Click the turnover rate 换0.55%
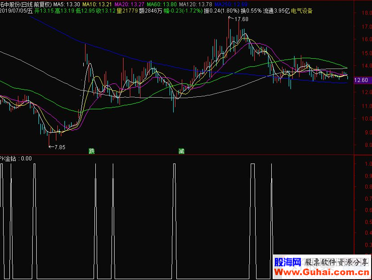 pyautogui.click(x=251, y=11)
